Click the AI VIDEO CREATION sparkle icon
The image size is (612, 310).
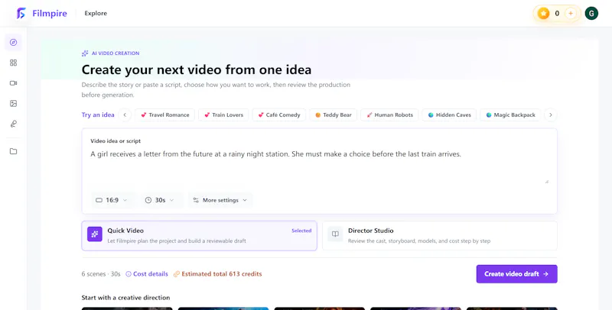(x=85, y=53)
